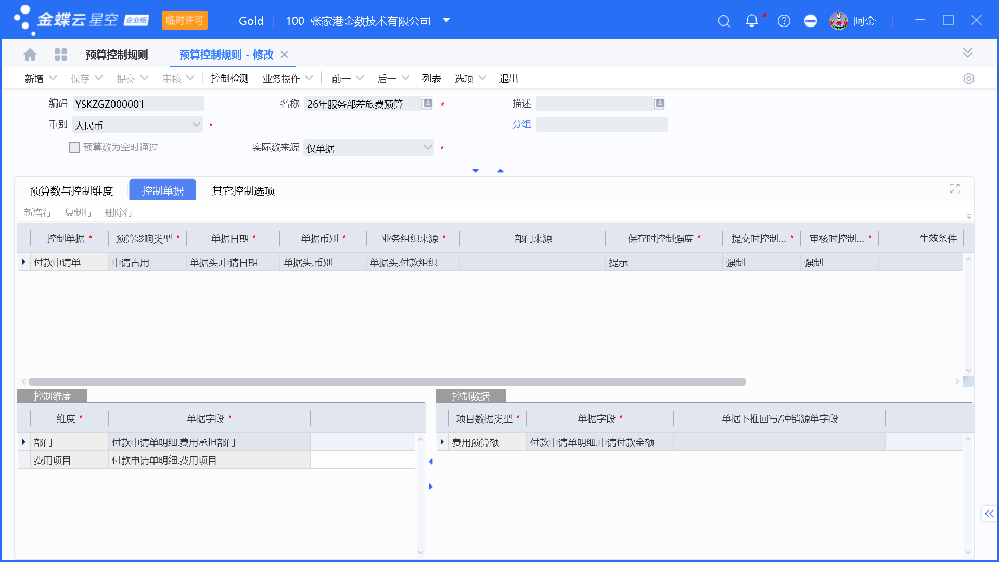Open the 实际数来源 combo box

(369, 148)
